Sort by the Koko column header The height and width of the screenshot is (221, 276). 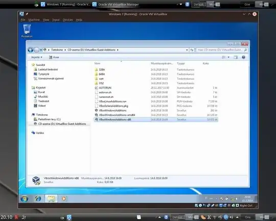point(205,63)
